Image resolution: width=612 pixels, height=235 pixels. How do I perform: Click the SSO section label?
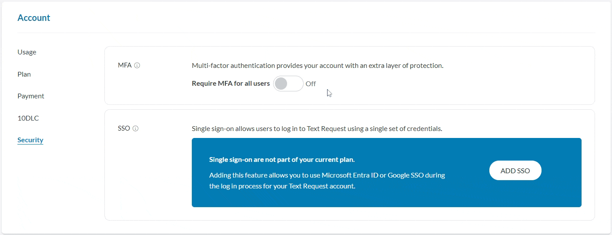point(124,129)
